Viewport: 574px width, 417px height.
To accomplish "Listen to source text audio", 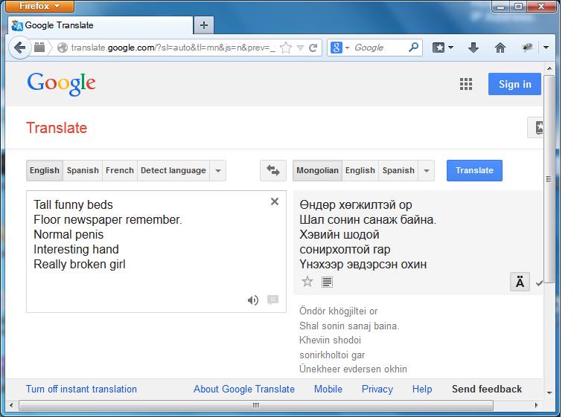I will coord(252,300).
